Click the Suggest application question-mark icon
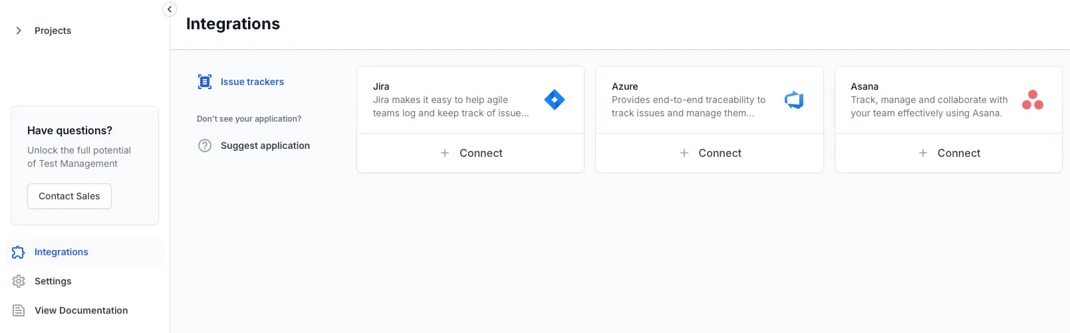 click(205, 146)
